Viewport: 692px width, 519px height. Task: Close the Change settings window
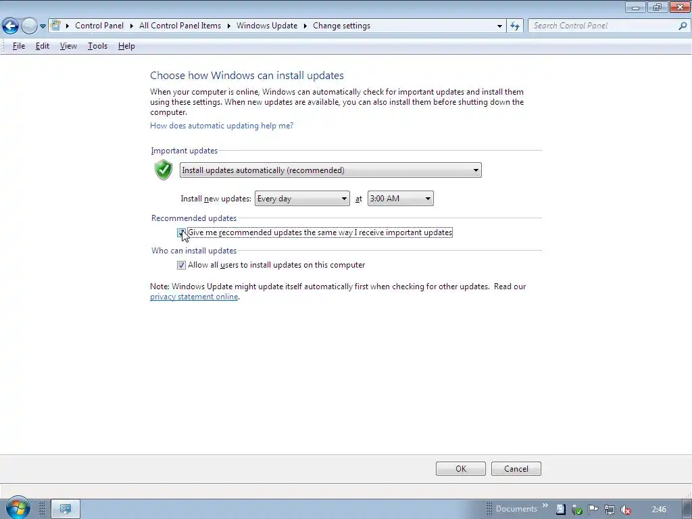[680, 7]
